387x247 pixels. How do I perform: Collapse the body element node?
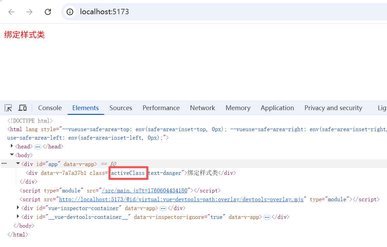coord(12,155)
